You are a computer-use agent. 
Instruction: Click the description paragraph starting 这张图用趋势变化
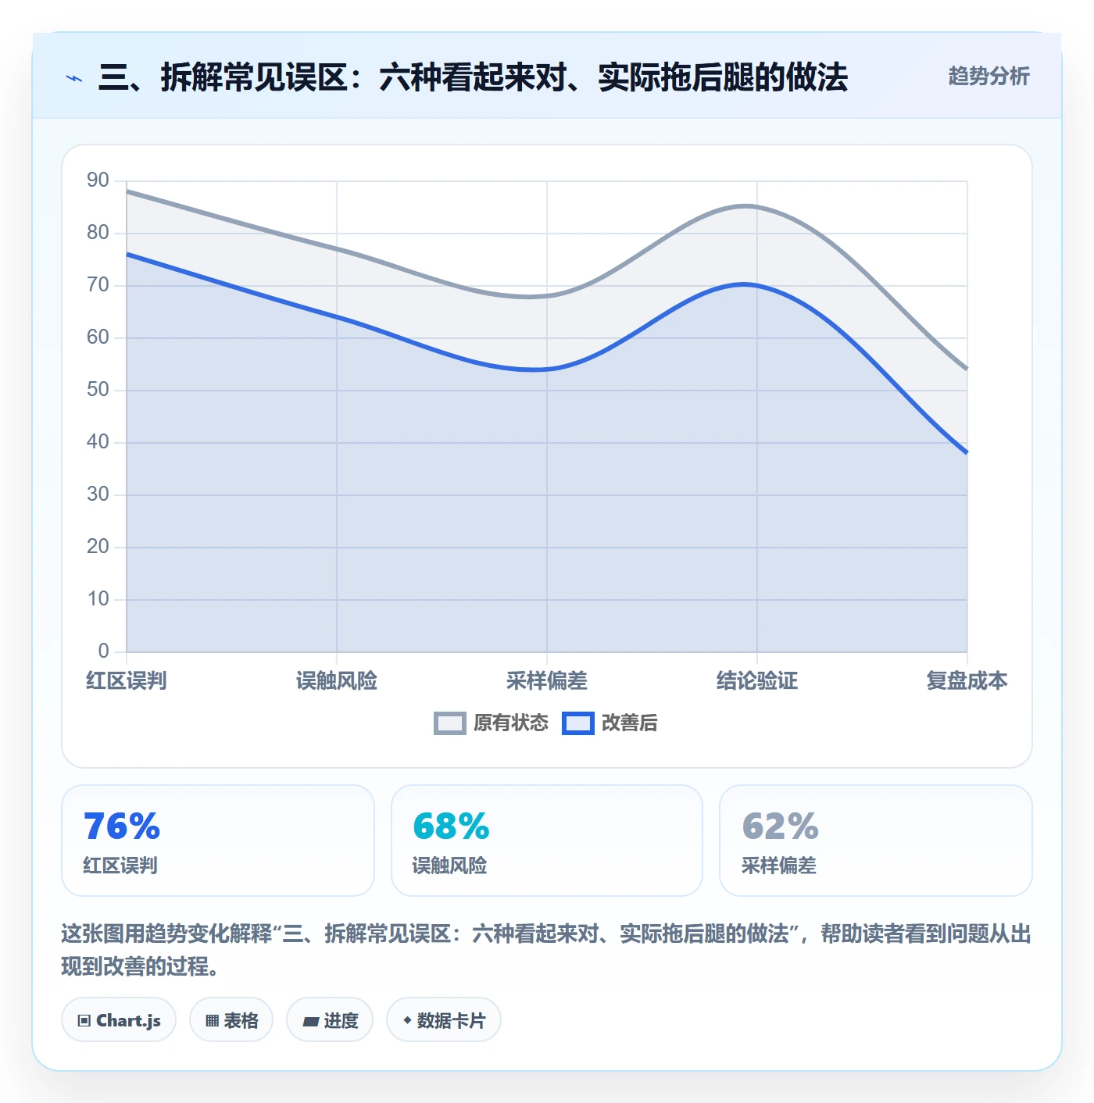point(546,949)
